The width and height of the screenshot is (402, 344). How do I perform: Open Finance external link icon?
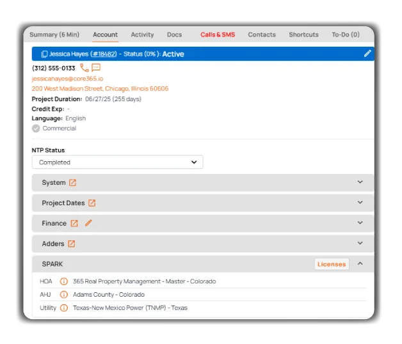(x=74, y=223)
